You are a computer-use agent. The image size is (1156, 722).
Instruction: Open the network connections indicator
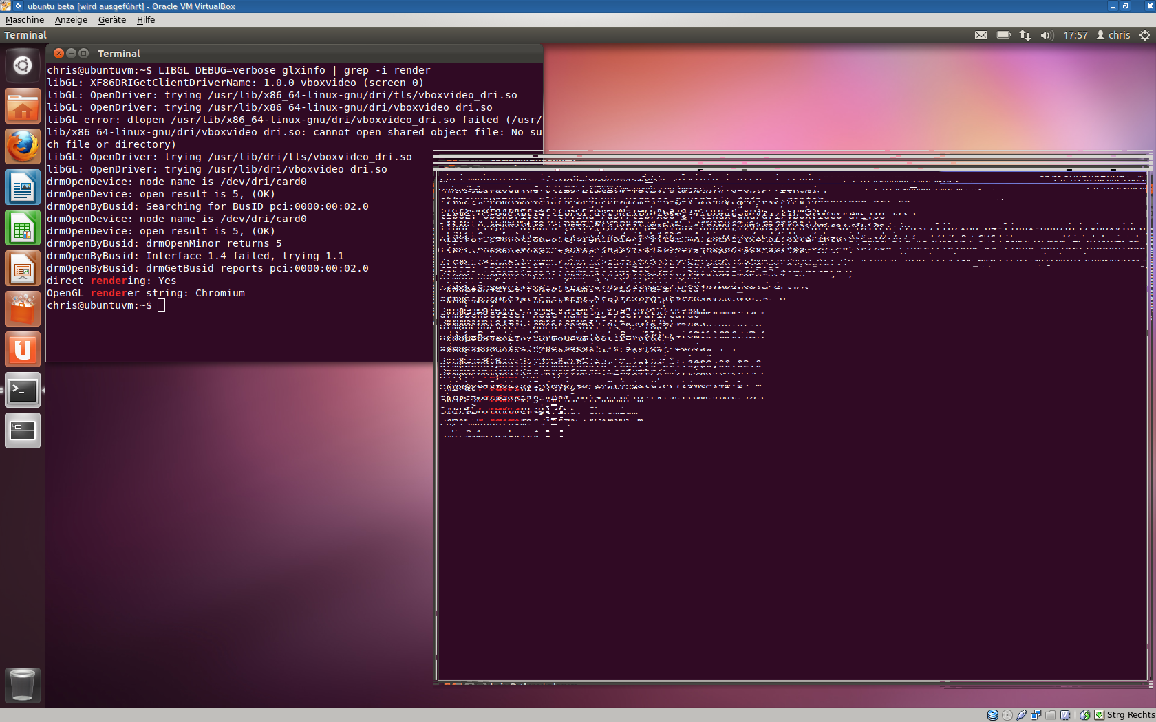coord(1025,35)
